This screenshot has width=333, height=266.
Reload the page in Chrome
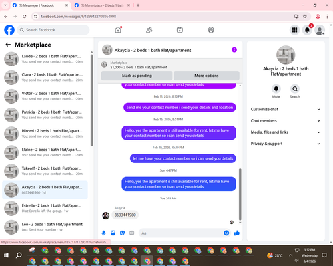(x=25, y=16)
